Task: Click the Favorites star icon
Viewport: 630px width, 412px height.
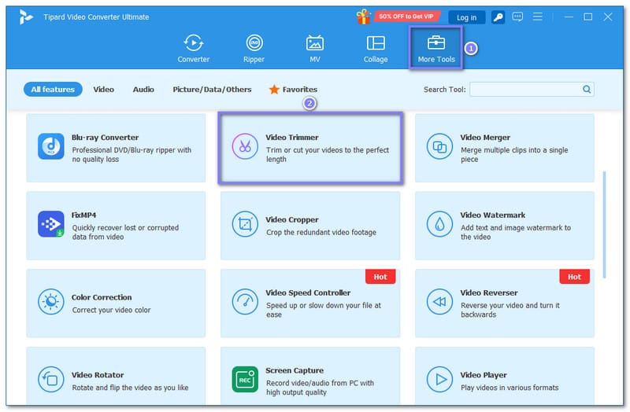Action: click(274, 89)
